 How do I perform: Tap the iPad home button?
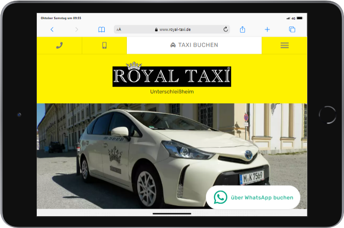pos(327,115)
